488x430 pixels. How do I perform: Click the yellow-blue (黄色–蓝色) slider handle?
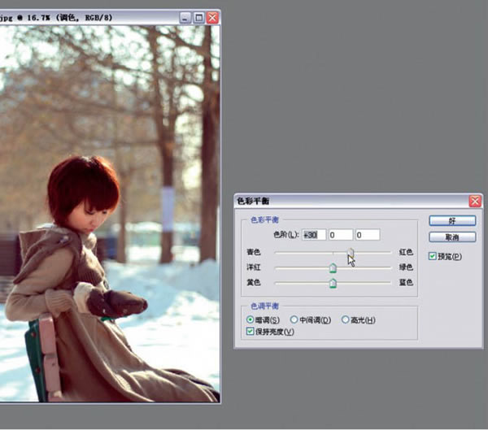click(333, 283)
